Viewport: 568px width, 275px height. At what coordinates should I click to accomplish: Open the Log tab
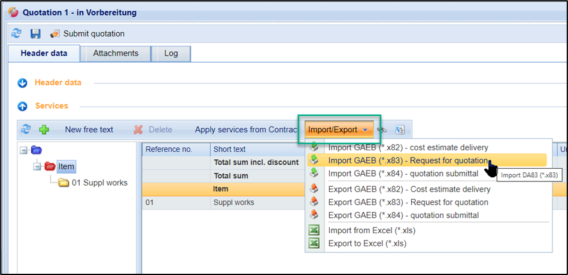(x=171, y=53)
